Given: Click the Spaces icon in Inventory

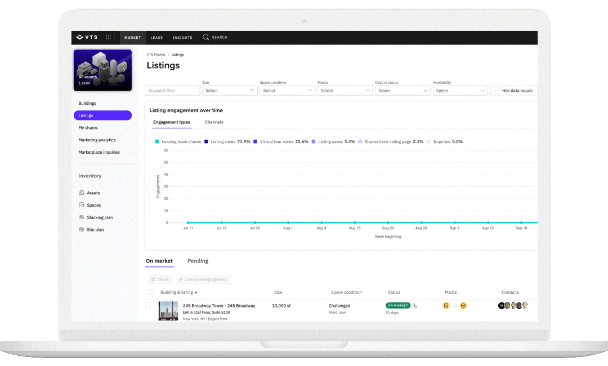Looking at the screenshot, I should click(82, 205).
